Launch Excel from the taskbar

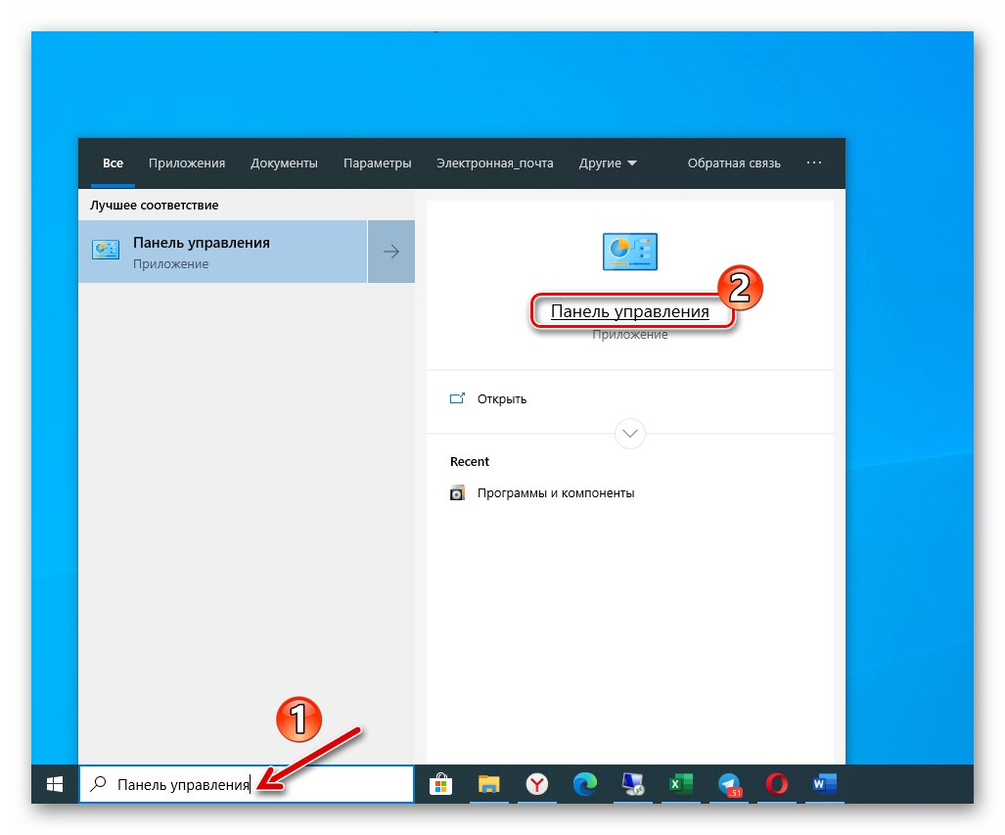click(681, 784)
